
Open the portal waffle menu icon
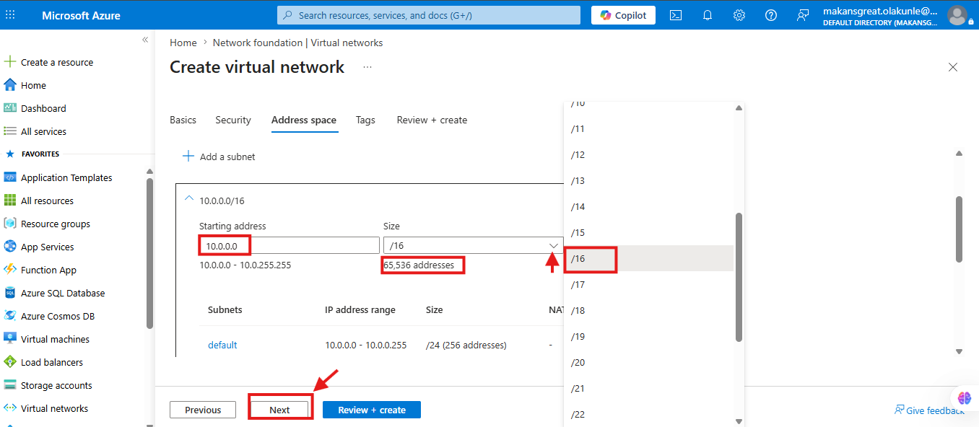tap(10, 15)
